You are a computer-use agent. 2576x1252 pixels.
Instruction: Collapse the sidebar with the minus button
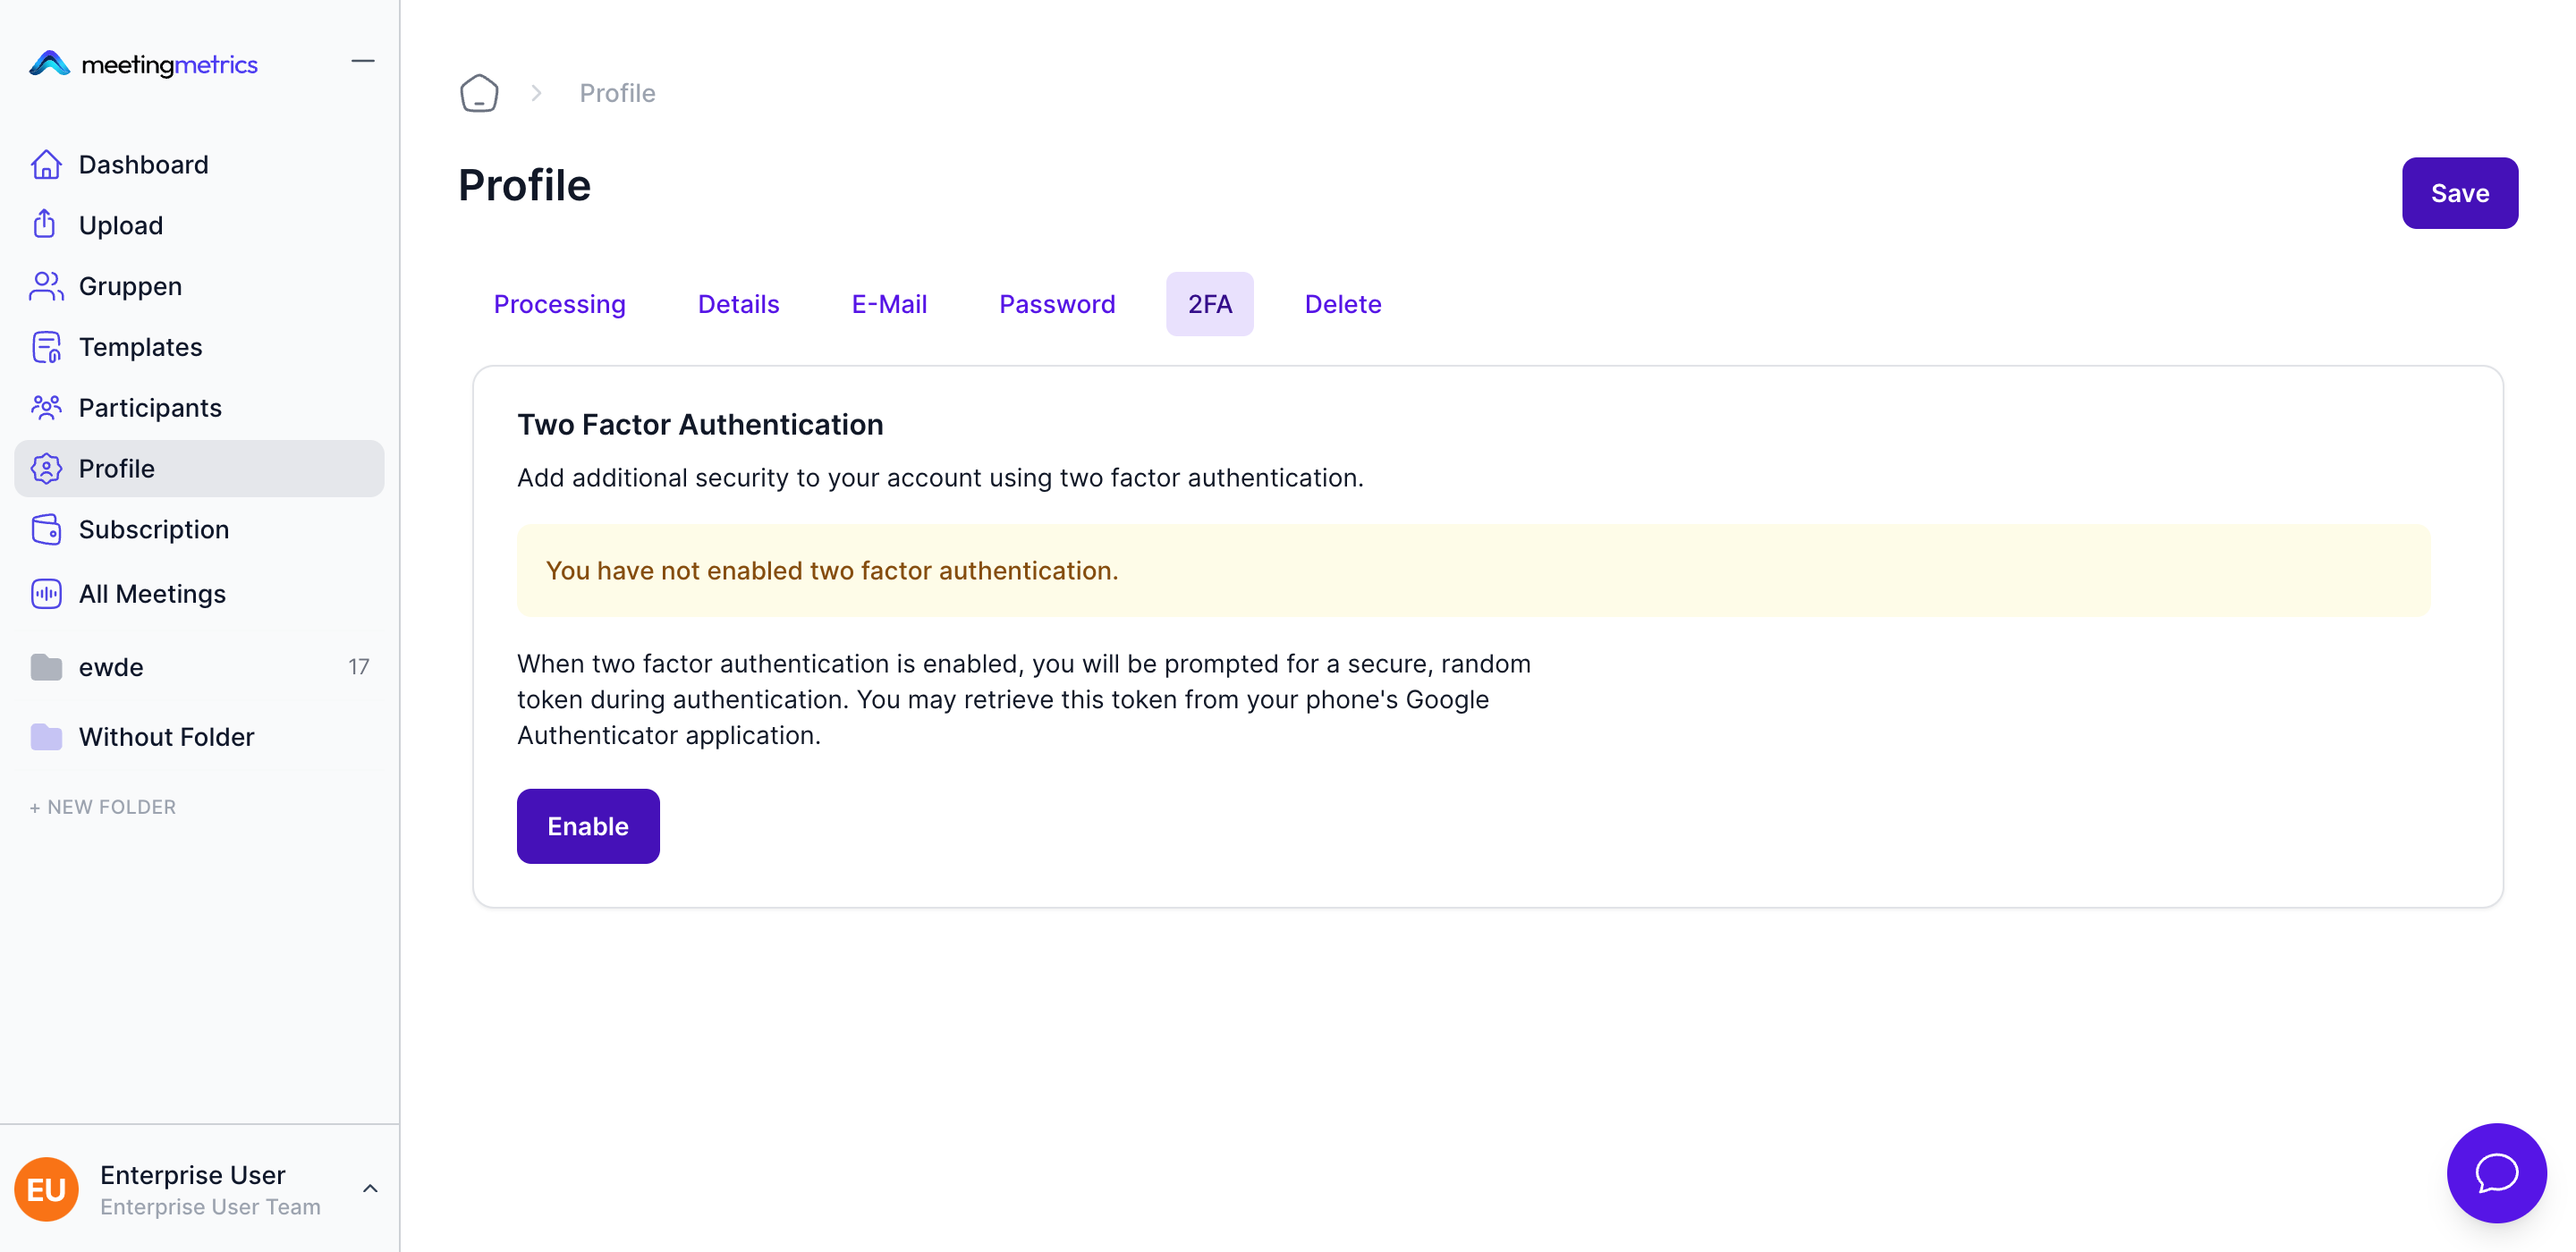pos(363,62)
